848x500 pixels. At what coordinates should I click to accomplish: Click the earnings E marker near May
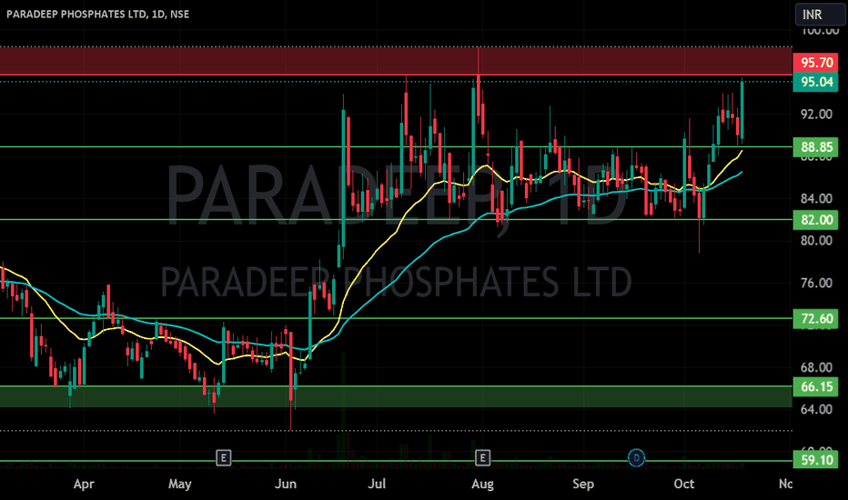tap(223, 458)
